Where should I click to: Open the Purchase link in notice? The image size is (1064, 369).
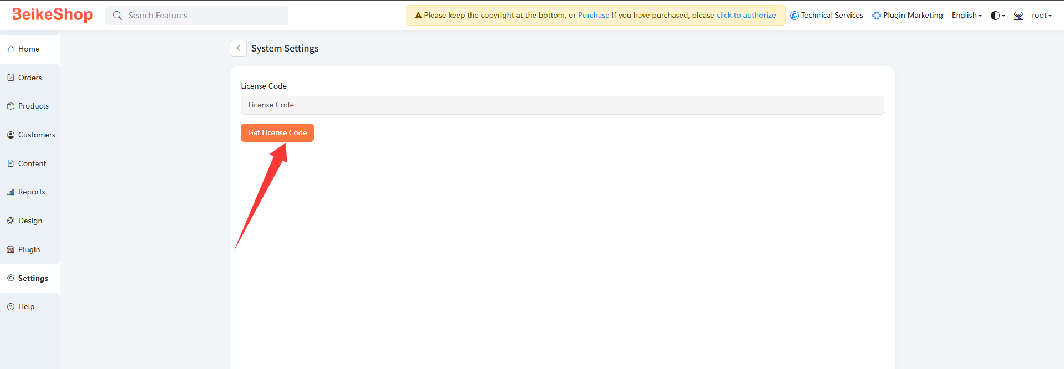tap(593, 16)
